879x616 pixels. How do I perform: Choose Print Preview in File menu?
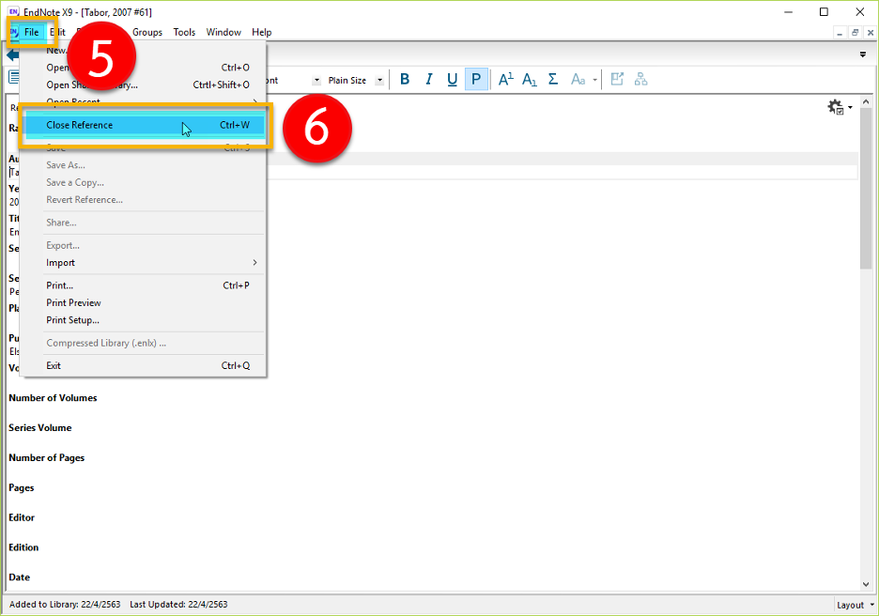[x=73, y=302]
